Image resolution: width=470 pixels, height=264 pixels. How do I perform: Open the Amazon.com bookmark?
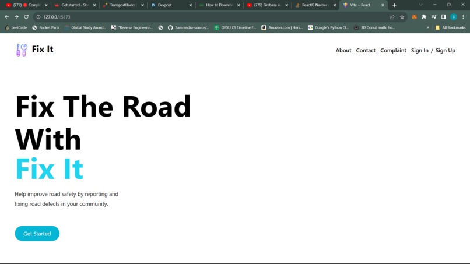tap(282, 27)
